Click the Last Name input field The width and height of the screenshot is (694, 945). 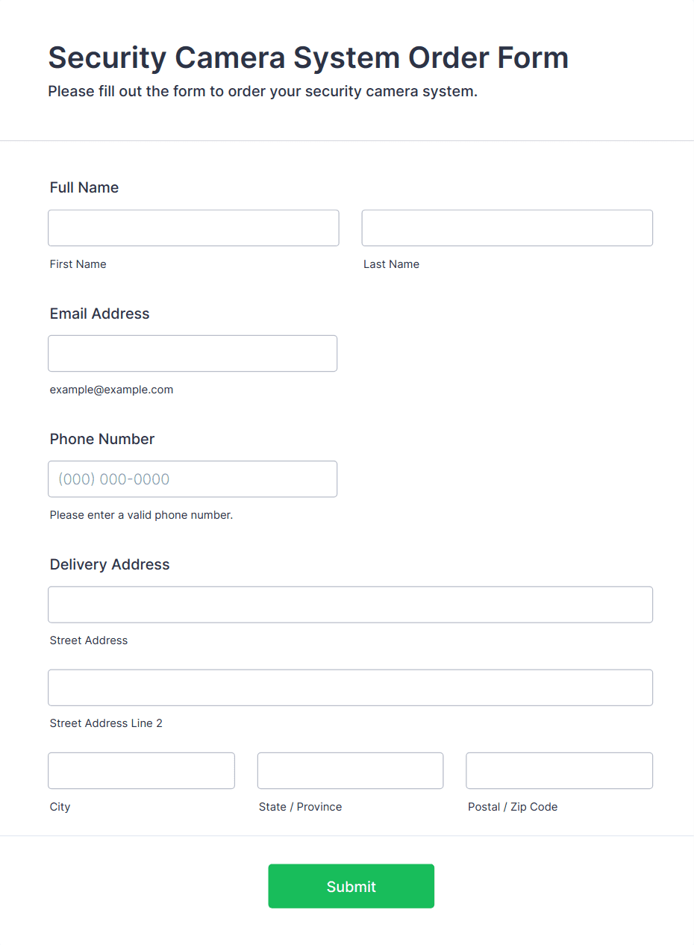[507, 228]
